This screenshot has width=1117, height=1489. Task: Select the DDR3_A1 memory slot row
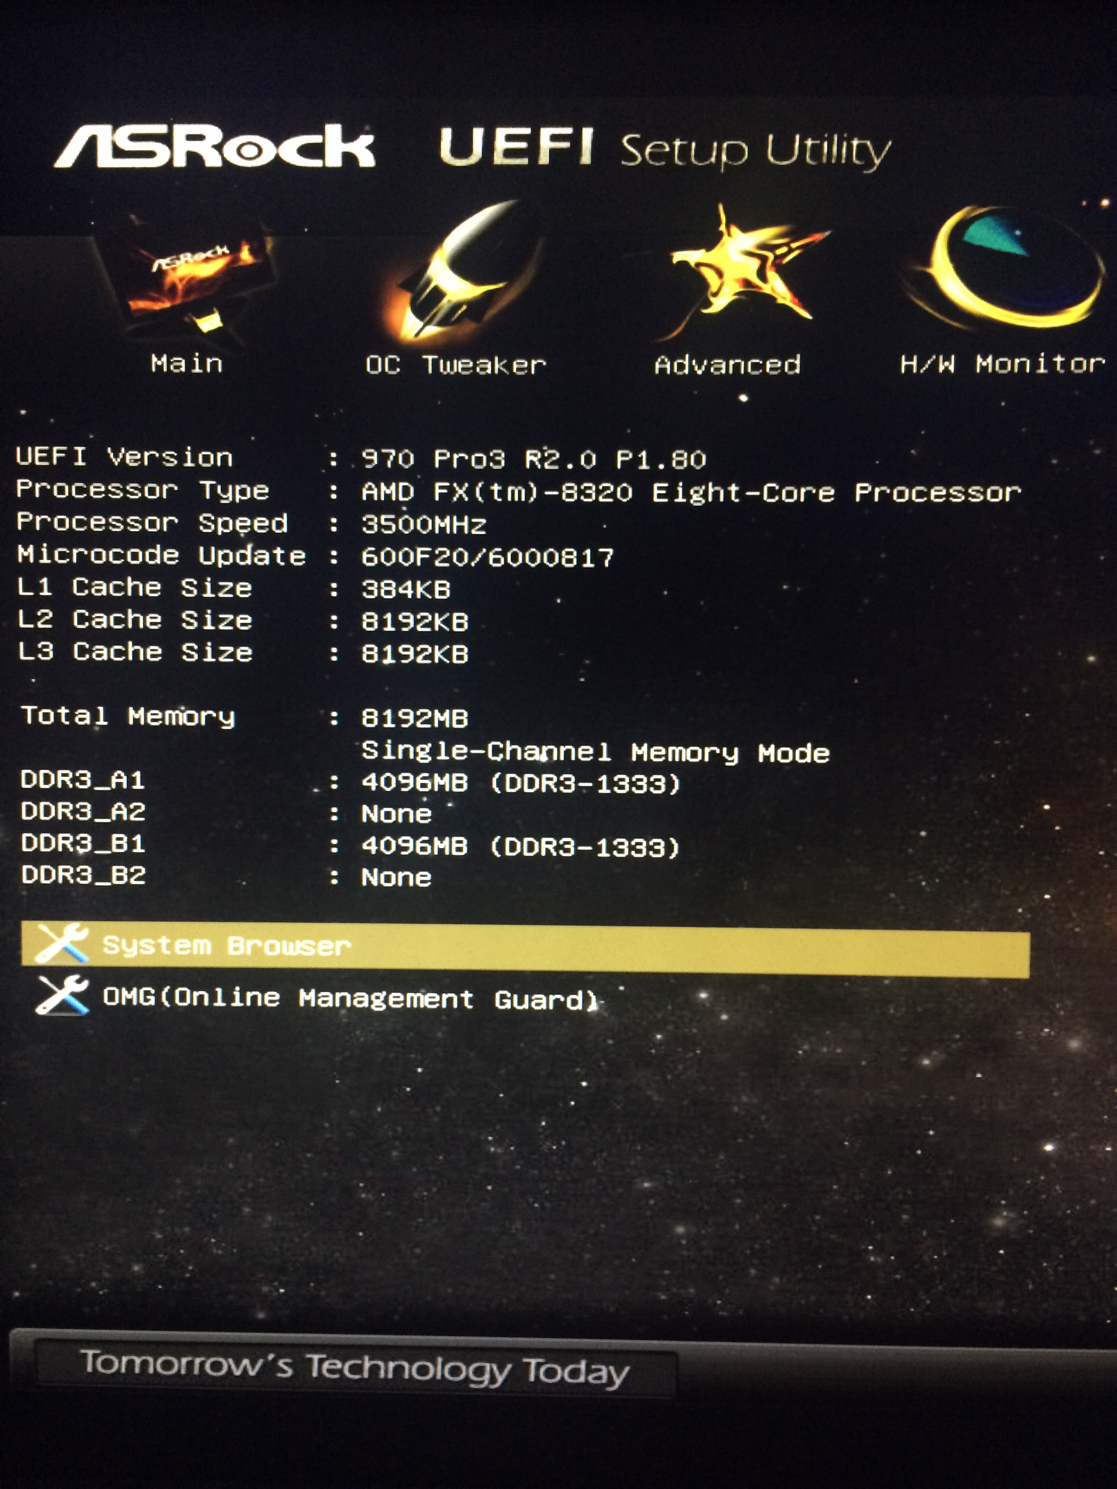click(350, 782)
